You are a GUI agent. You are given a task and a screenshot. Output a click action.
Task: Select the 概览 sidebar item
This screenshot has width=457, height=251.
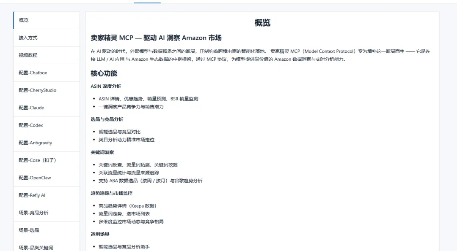click(x=47, y=20)
